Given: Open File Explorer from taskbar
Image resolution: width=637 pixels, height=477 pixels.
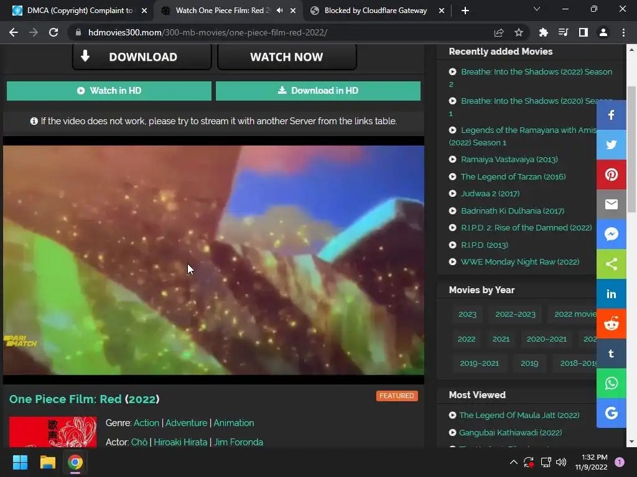Looking at the screenshot, I should pos(47,462).
